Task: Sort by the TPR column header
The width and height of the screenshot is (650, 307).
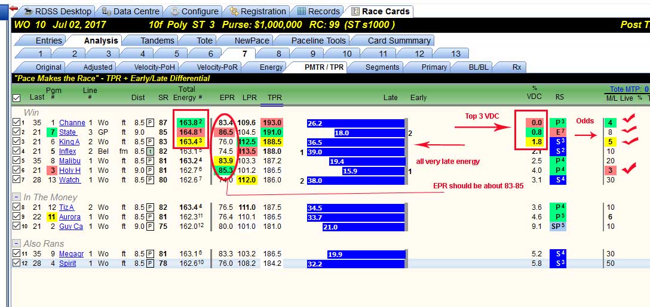Action: point(274,98)
